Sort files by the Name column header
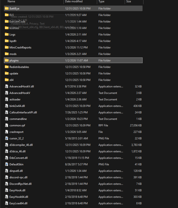 [11, 1]
